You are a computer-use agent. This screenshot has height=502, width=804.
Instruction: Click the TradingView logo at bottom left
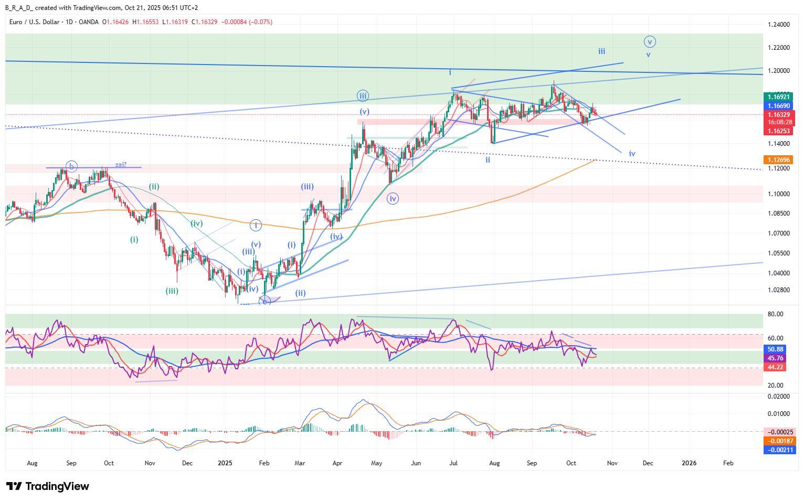click(48, 486)
